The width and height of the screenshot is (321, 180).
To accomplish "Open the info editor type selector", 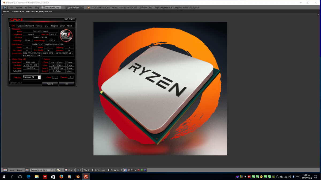I will pos(5,7).
